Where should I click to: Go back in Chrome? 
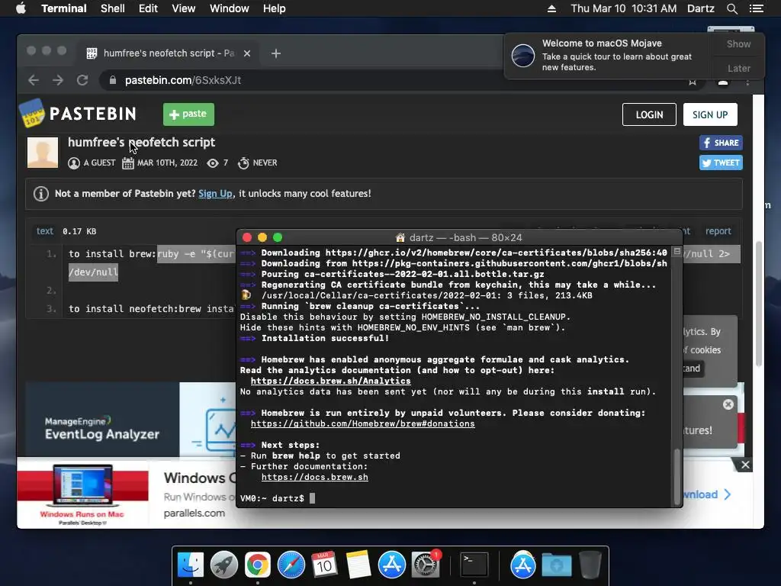[x=34, y=80]
